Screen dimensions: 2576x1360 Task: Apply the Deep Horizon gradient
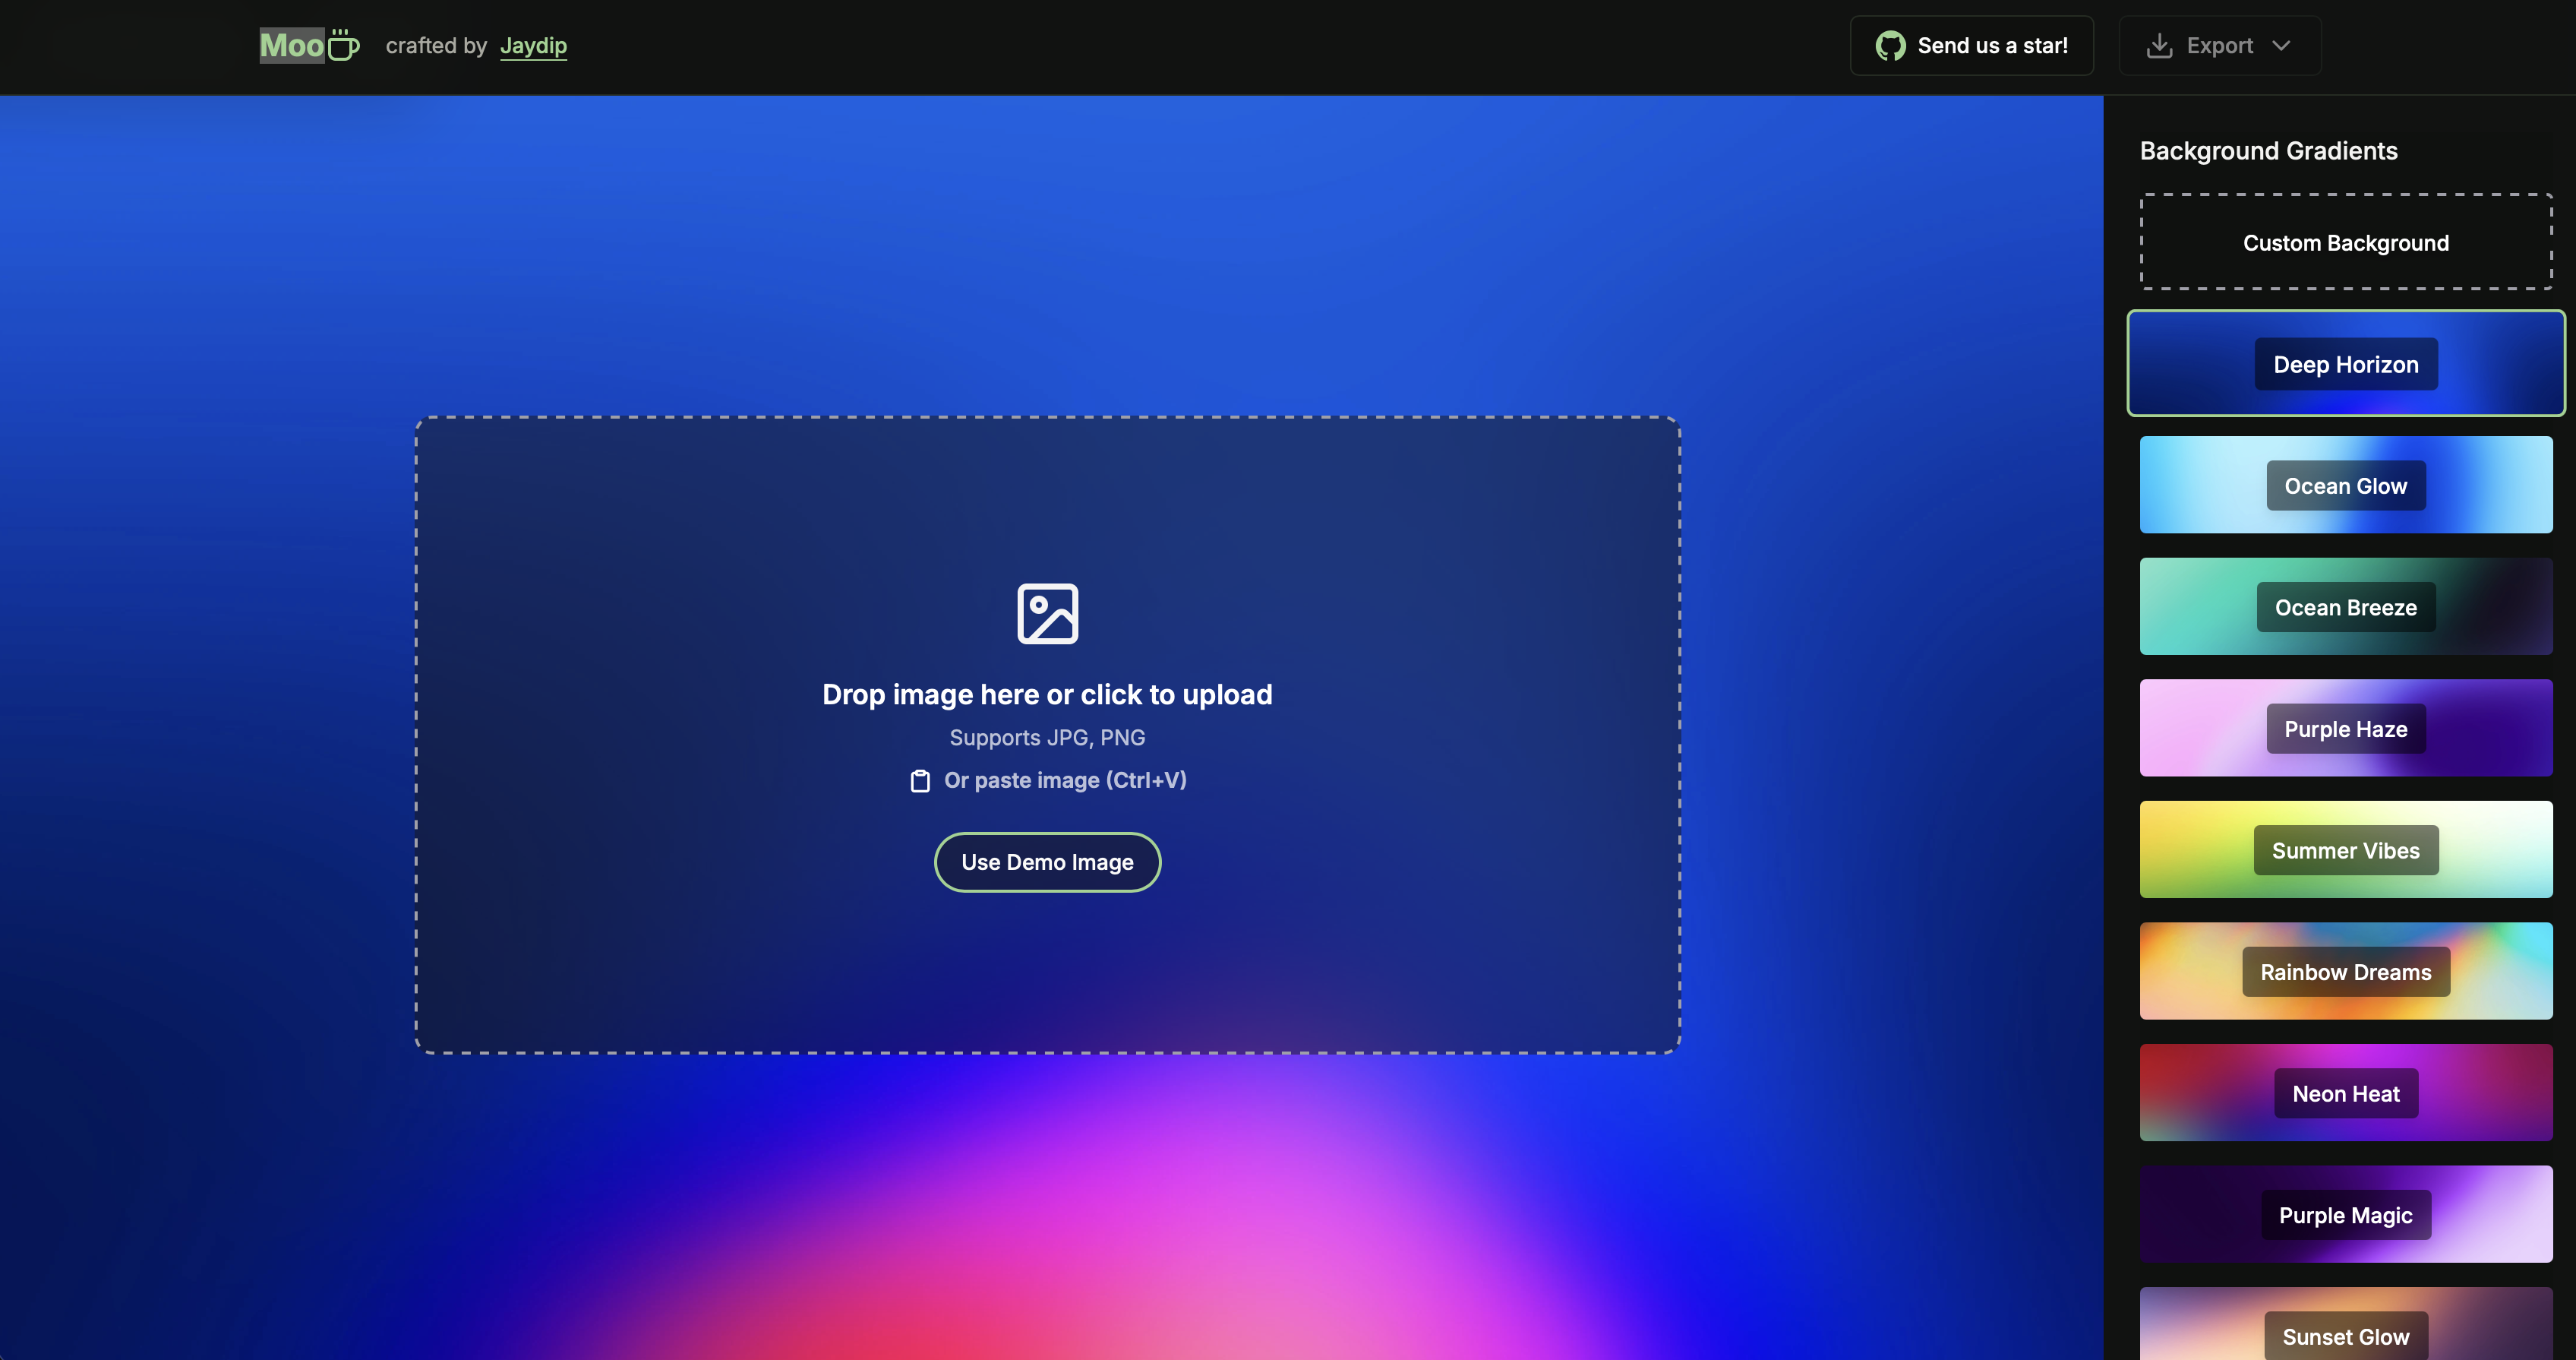tap(2345, 363)
